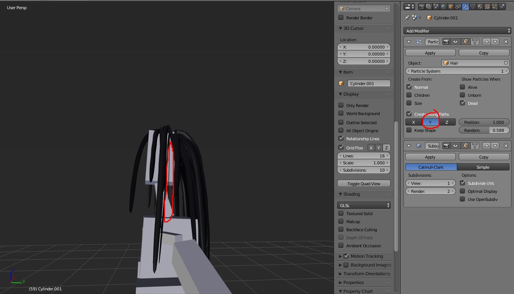
Task: Move Particle Instance modifier down in stack
Action: (495, 42)
